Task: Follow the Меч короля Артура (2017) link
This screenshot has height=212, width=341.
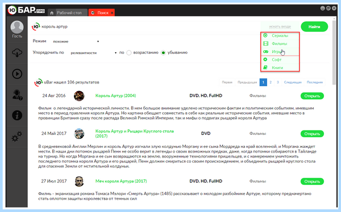Action: (121, 181)
